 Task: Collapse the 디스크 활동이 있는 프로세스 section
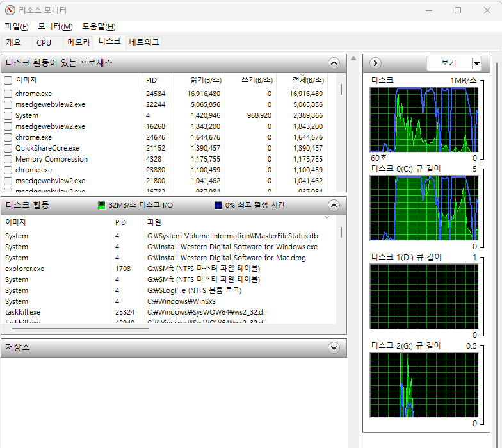pos(334,63)
